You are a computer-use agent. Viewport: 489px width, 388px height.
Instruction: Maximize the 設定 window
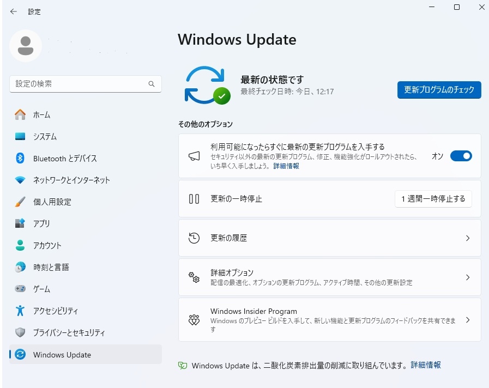pyautogui.click(x=457, y=7)
